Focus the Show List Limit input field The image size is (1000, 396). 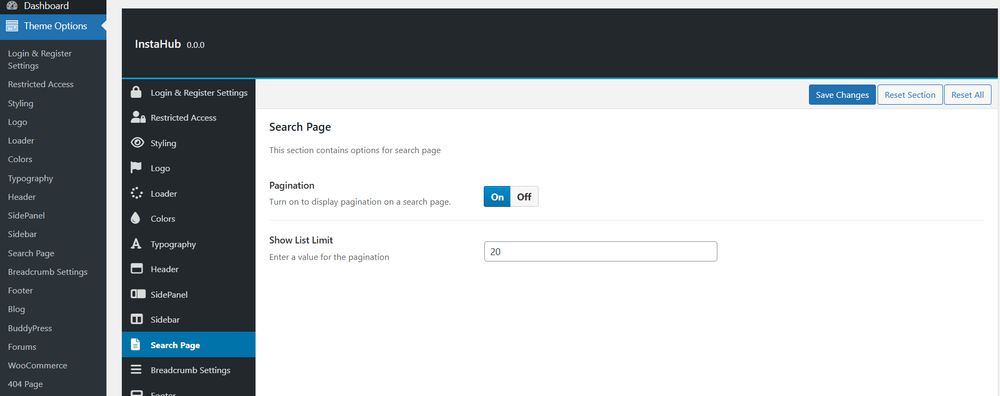coord(600,251)
